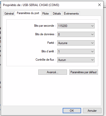Click the dialog title 'Propriétés de : USB-SERIAL CH340 (COM3)'
Screen dimensions: 106x116
(31, 5)
